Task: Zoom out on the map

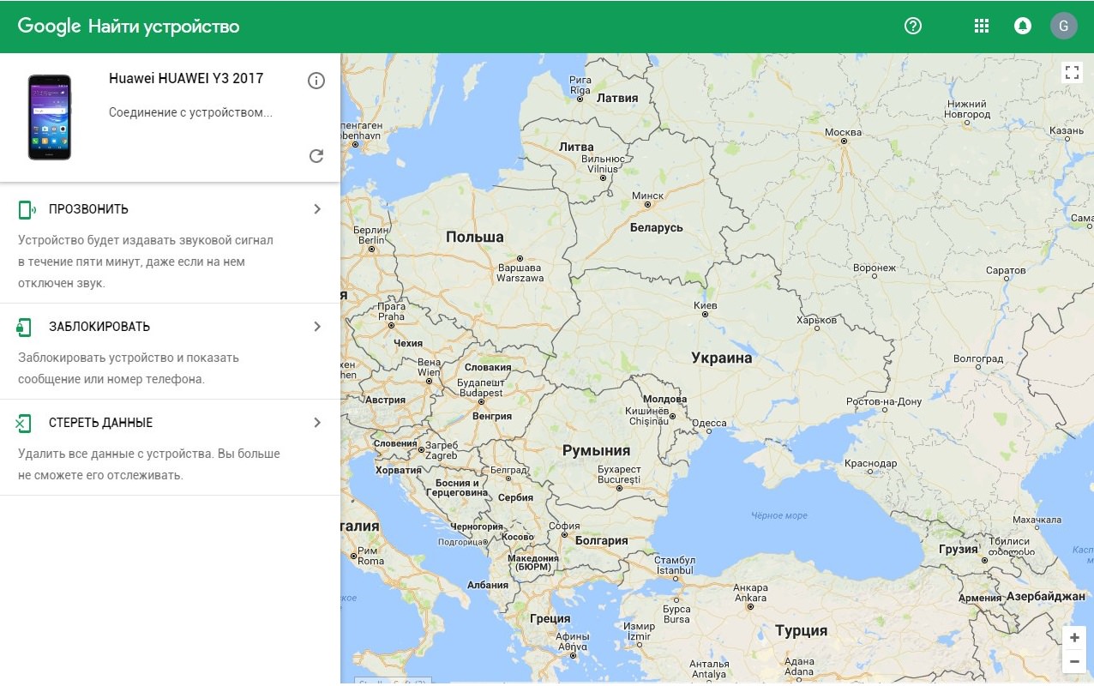Action: (1073, 661)
